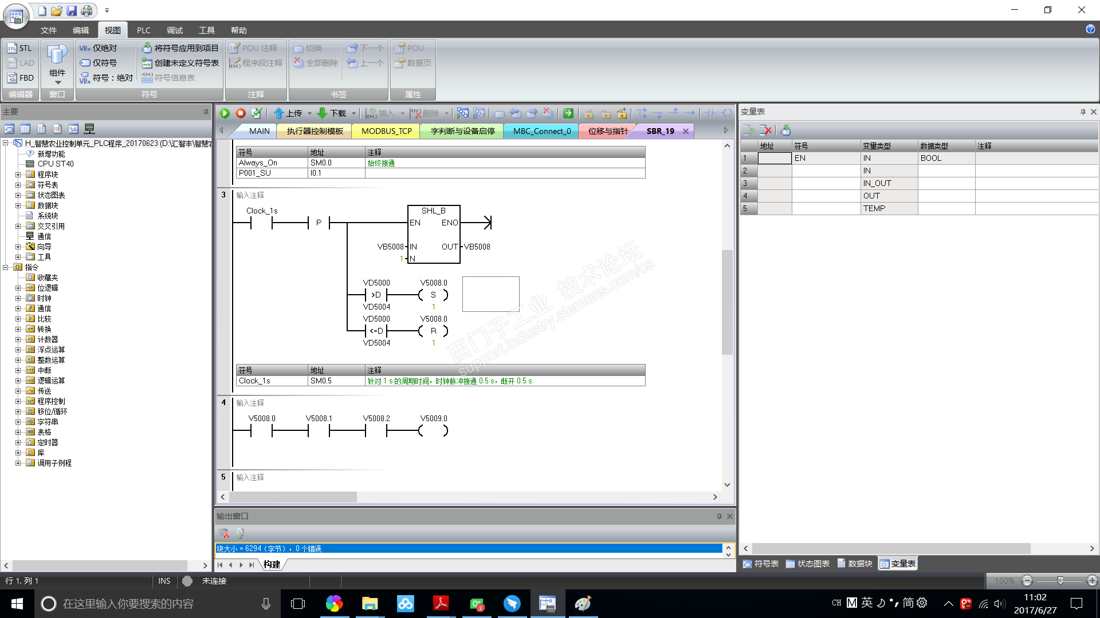Click the green RUN button in editor toolbar

[225, 113]
